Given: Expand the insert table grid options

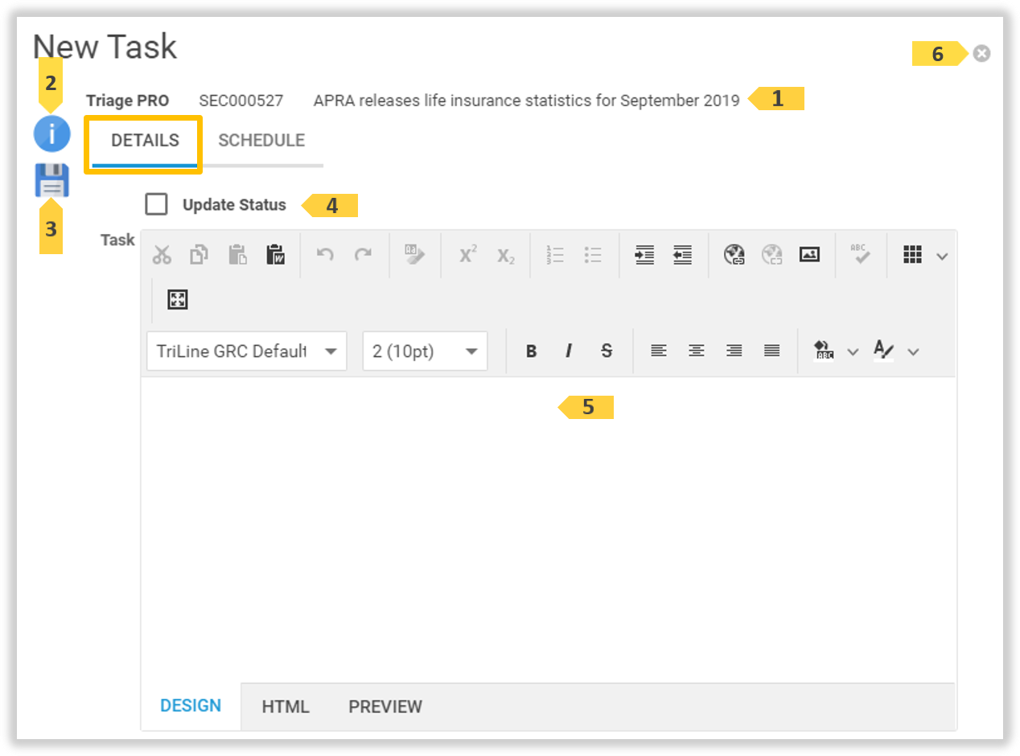Looking at the screenshot, I should coord(942,254).
